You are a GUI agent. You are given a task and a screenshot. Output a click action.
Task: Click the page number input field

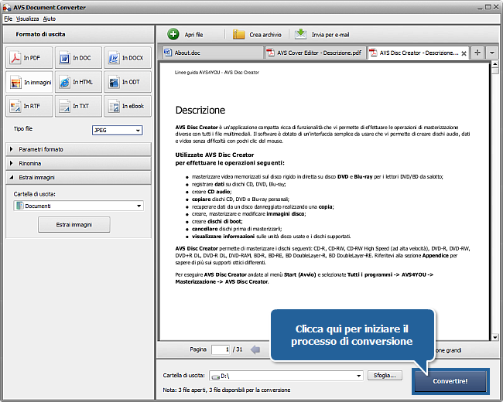[221, 349]
